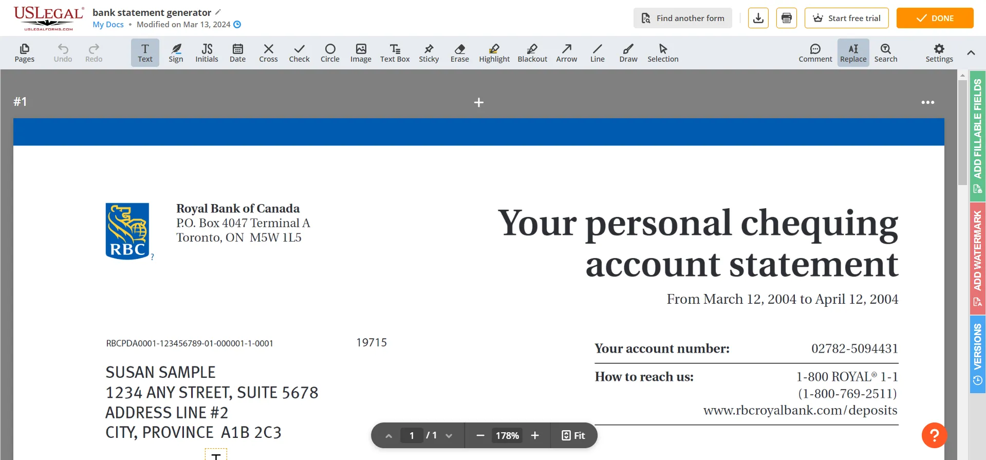Screen dimensions: 986x460
Task: Go to next page arrow
Action: click(449, 436)
